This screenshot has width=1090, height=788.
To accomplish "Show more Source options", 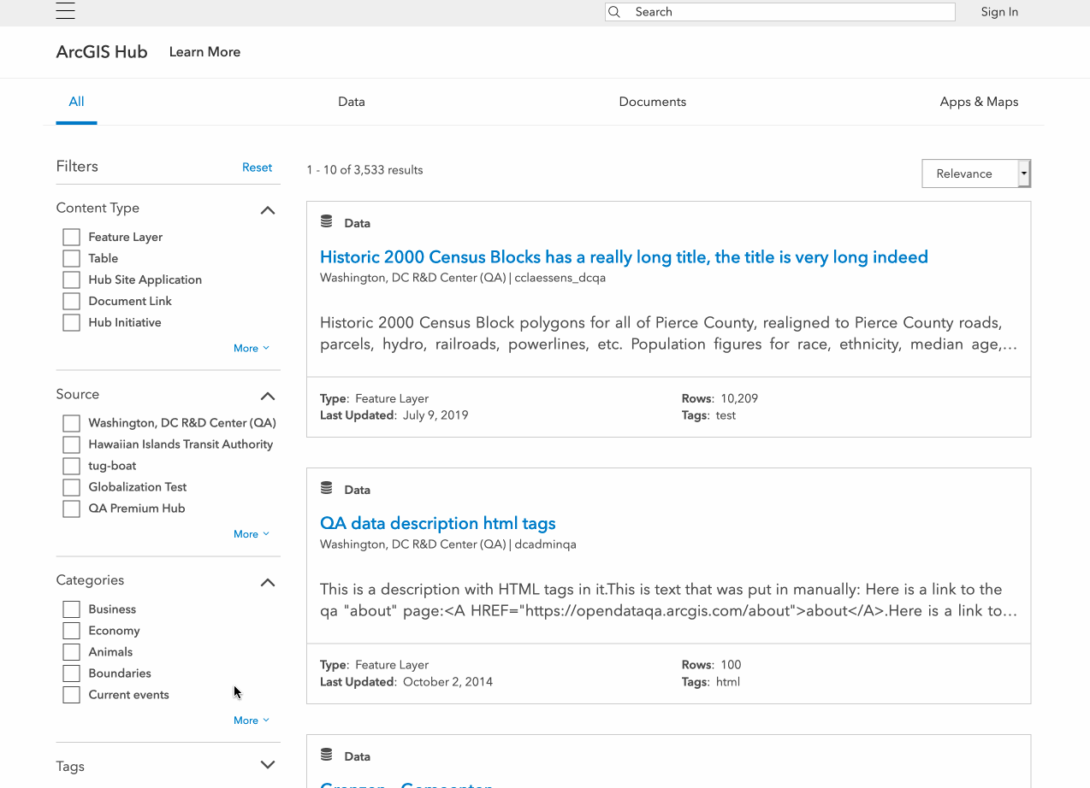I will (x=251, y=534).
